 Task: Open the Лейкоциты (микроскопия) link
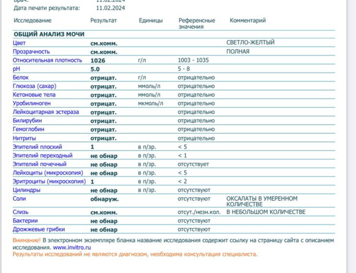point(48,173)
